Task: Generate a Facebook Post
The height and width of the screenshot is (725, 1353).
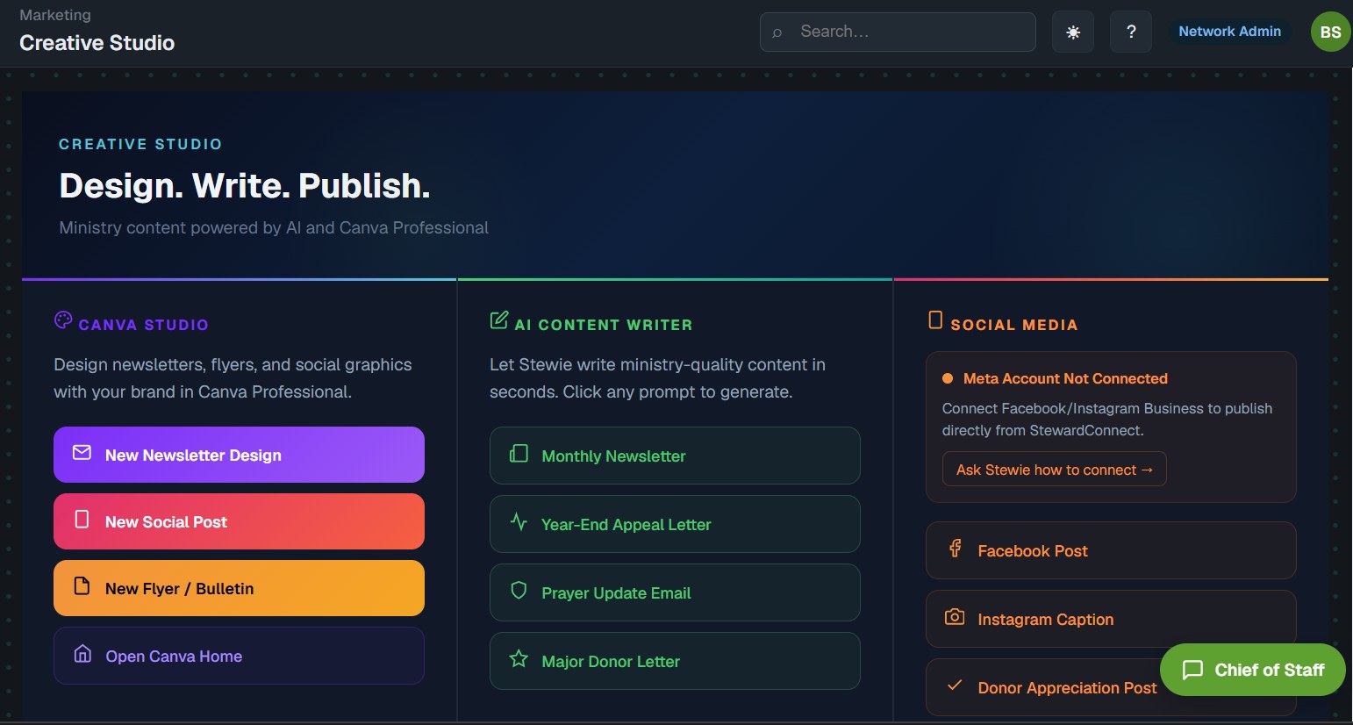Action: point(1111,550)
